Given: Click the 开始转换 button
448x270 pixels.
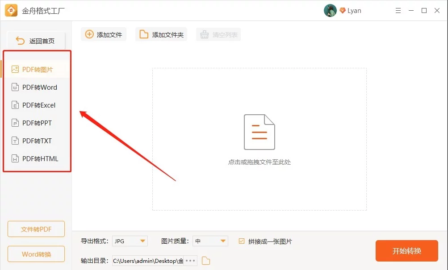Looking at the screenshot, I should 407,251.
